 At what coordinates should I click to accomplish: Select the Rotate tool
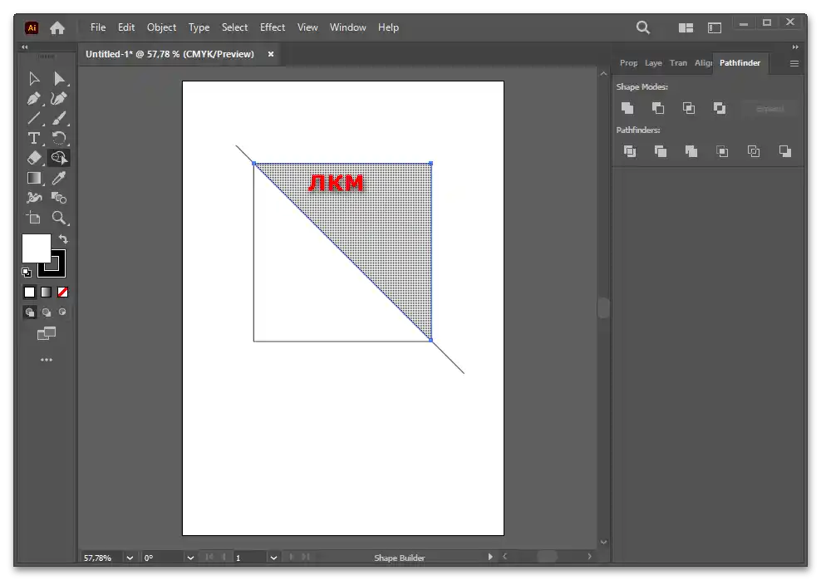[59, 138]
